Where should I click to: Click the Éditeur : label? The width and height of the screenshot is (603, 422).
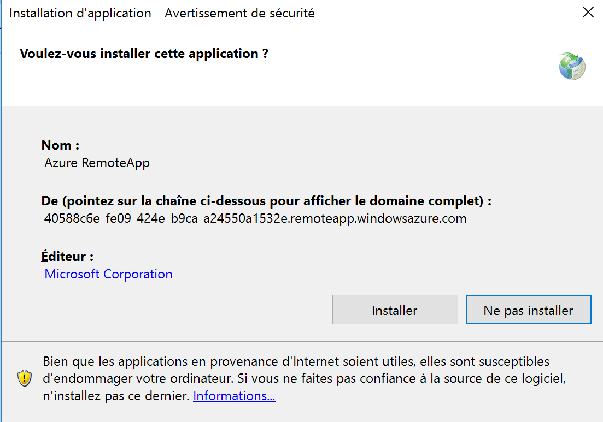click(67, 257)
